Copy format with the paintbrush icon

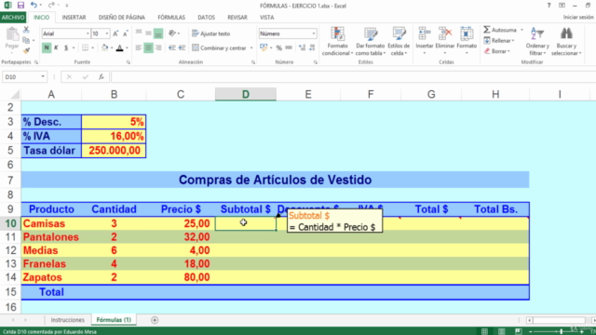pos(26,50)
